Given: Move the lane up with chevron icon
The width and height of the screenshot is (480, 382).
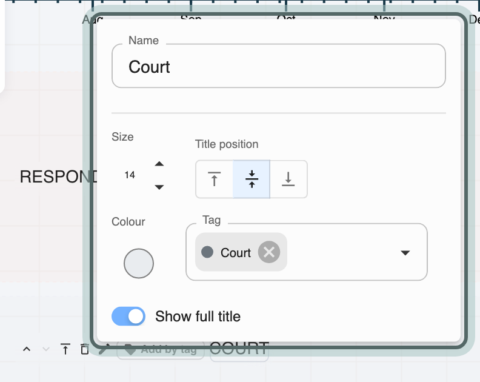Looking at the screenshot, I should point(27,349).
